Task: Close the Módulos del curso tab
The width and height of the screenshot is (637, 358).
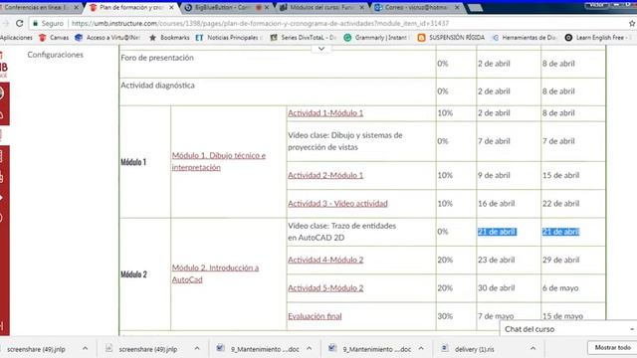Action: pyautogui.click(x=361, y=7)
